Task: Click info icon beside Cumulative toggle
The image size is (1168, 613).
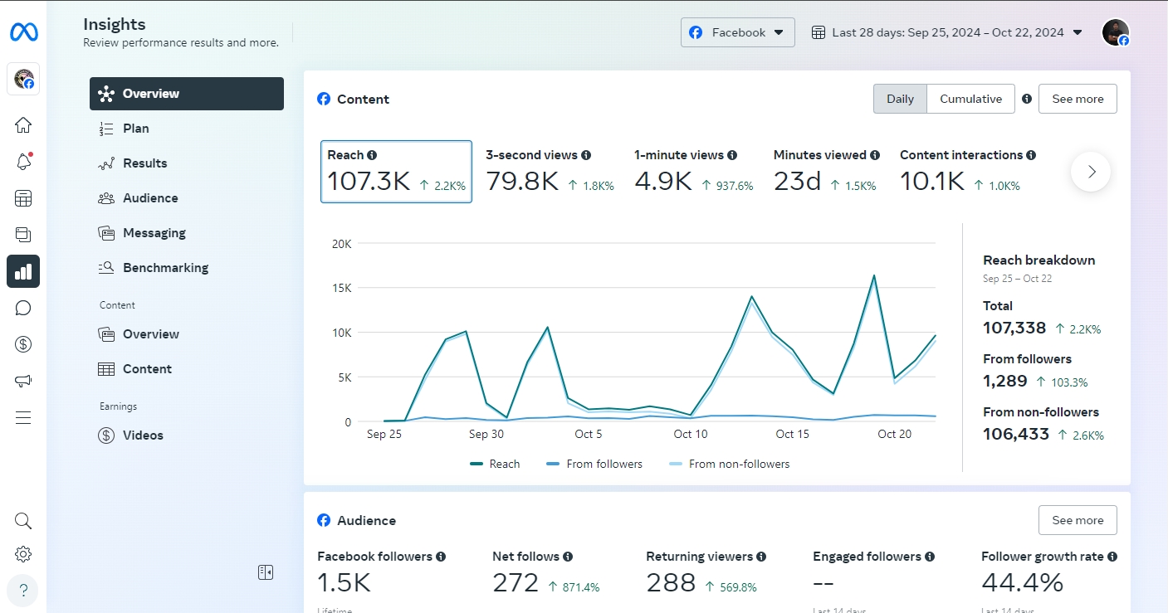Action: pyautogui.click(x=1027, y=99)
